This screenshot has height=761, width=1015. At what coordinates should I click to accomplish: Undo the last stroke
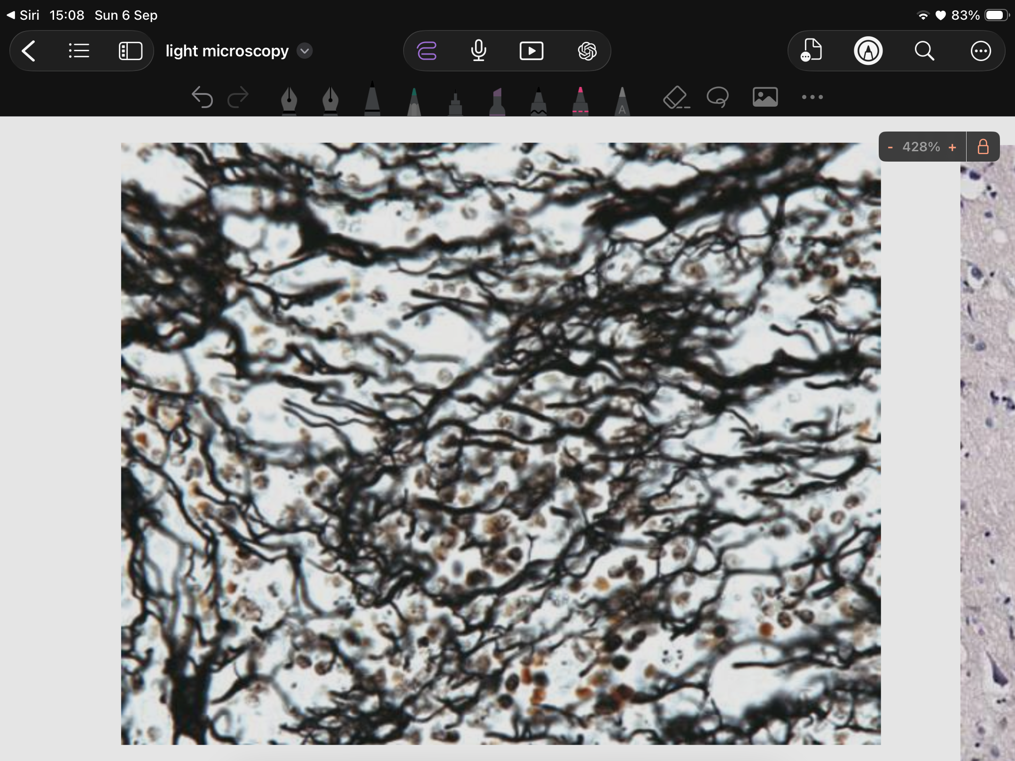tap(202, 97)
